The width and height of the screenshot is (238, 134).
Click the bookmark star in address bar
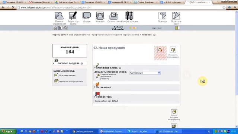[224, 7]
